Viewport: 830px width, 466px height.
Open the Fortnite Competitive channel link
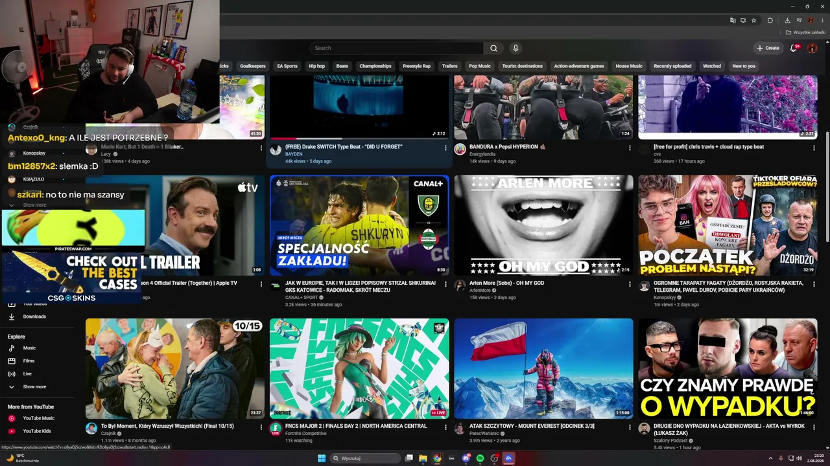click(306, 433)
